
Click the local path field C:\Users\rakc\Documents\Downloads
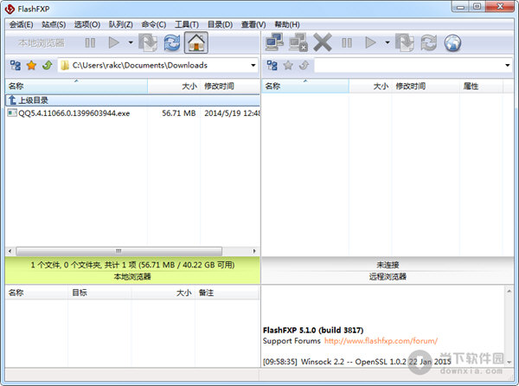pyautogui.click(x=158, y=65)
